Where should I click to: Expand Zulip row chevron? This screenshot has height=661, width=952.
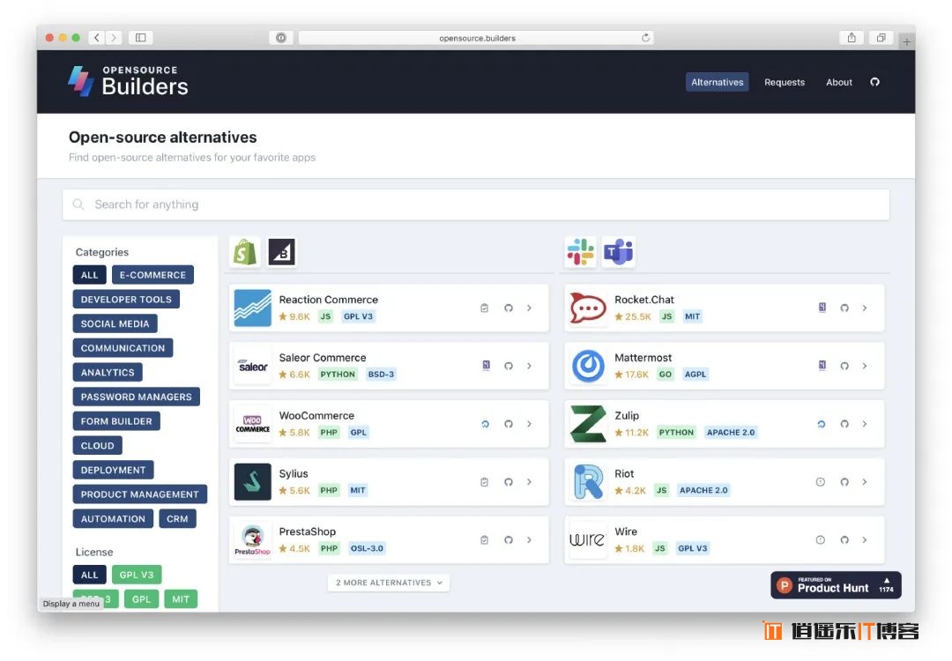[x=865, y=424]
